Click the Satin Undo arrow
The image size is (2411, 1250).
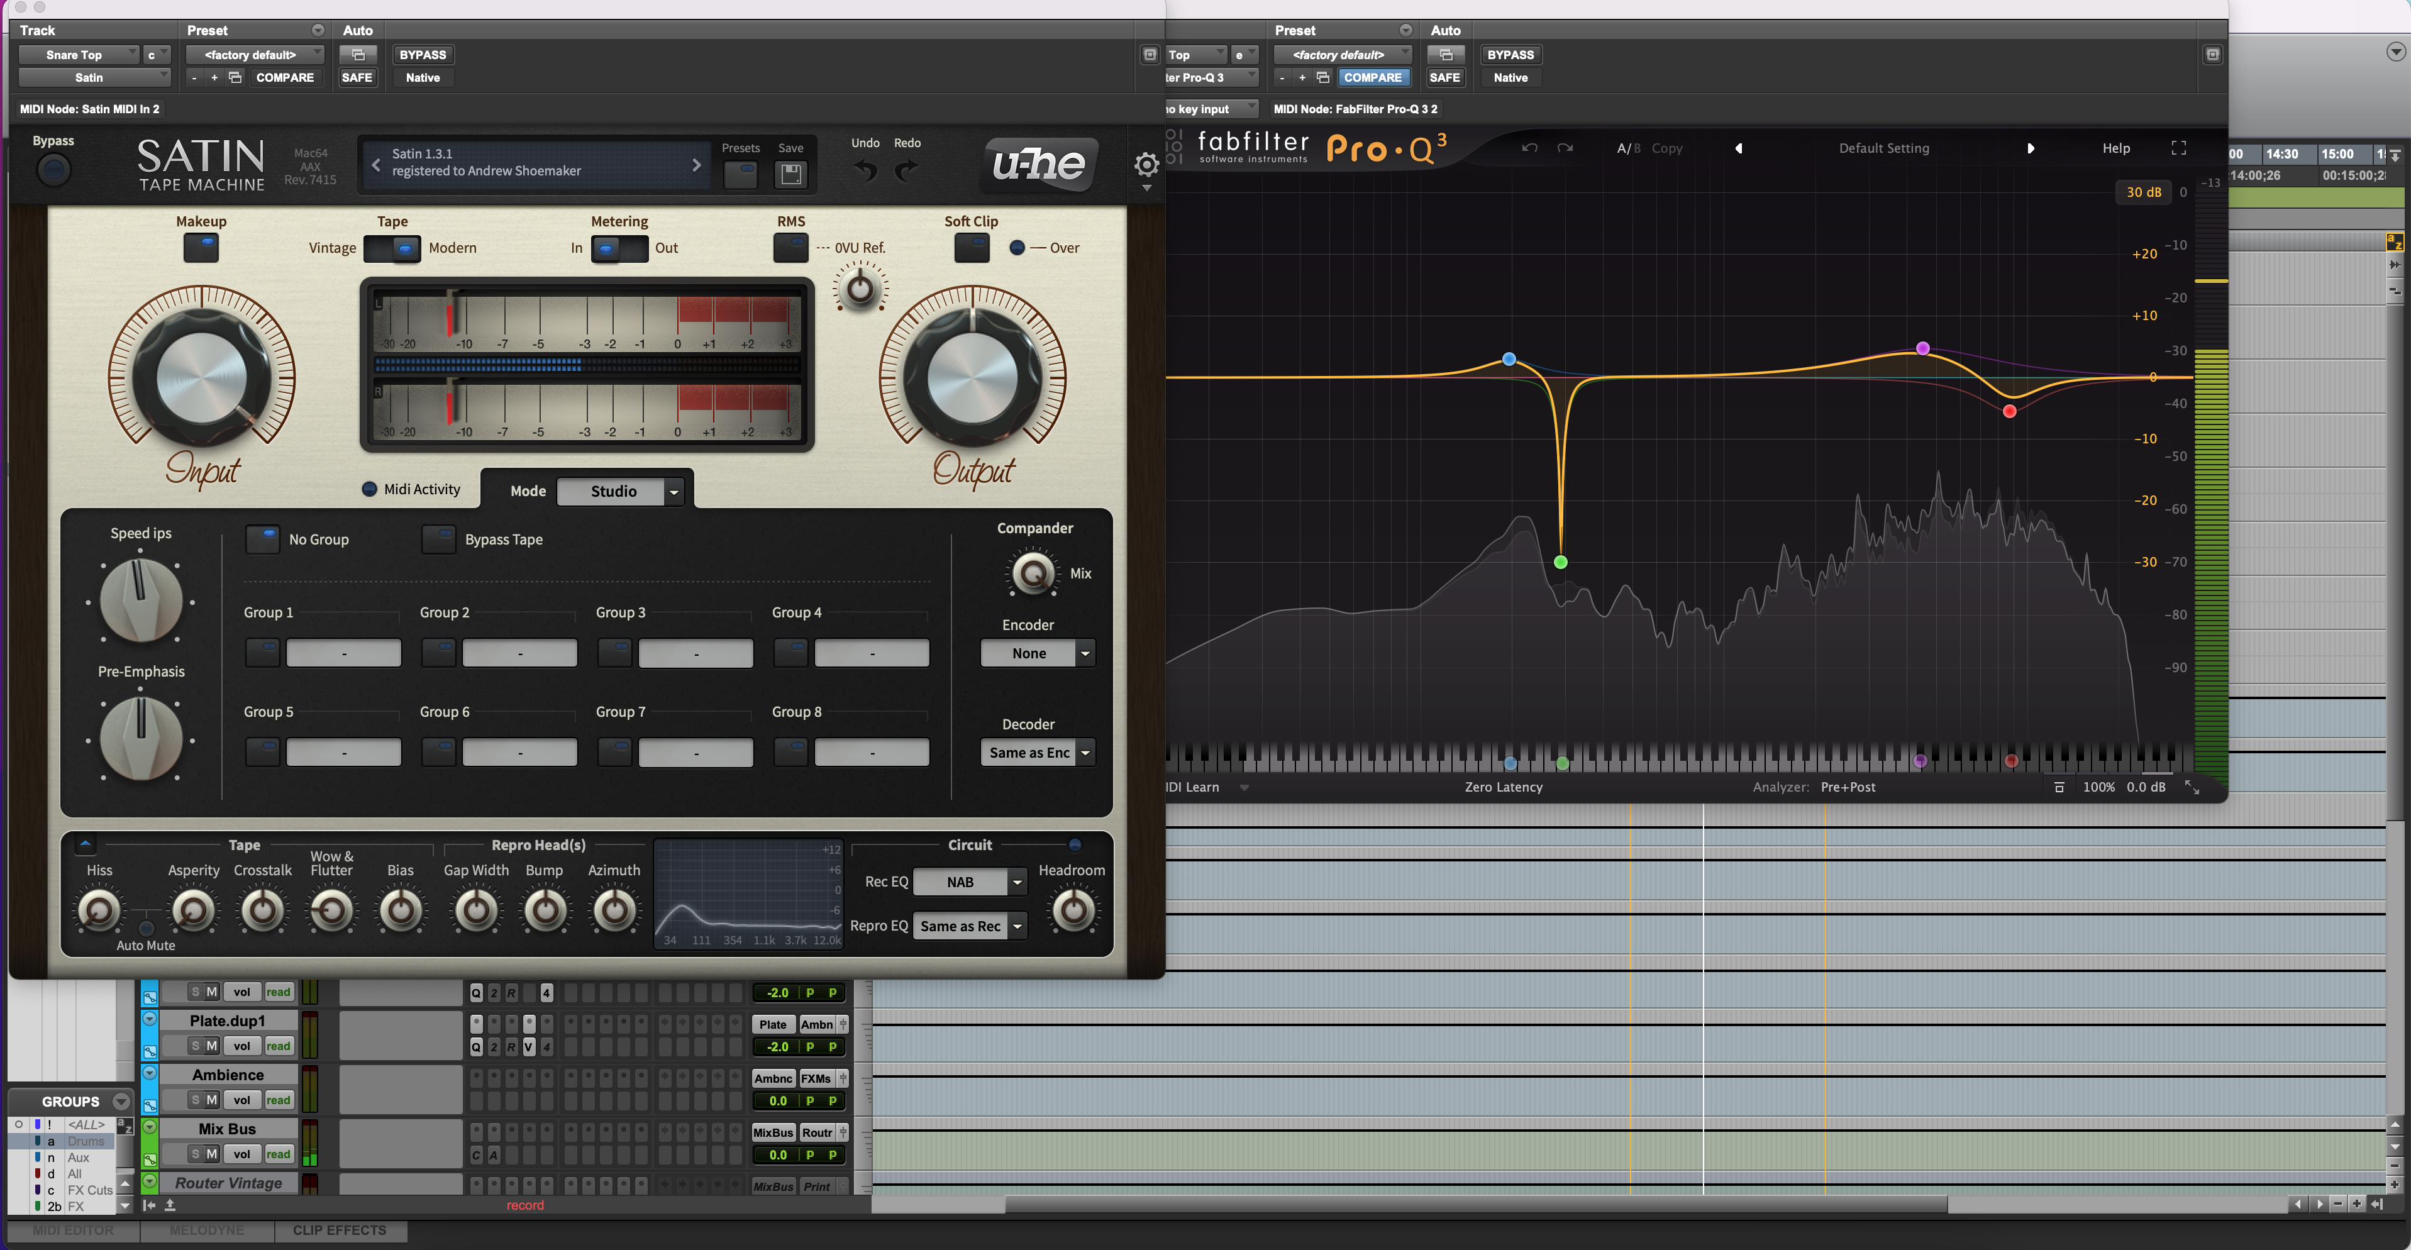pos(865,170)
